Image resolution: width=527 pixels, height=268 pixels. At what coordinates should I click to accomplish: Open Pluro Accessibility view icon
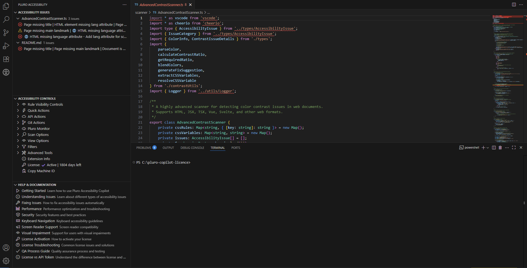[6, 72]
